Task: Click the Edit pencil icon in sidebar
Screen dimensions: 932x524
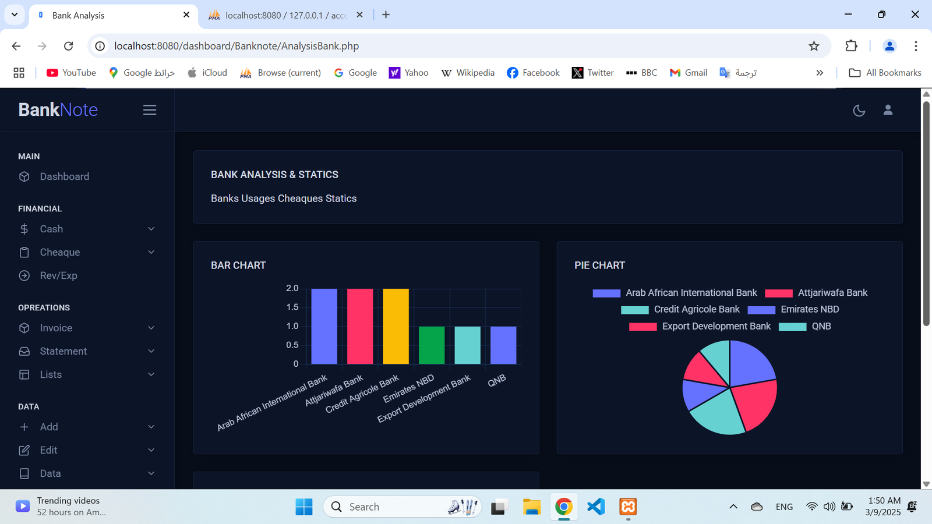Action: [x=24, y=450]
